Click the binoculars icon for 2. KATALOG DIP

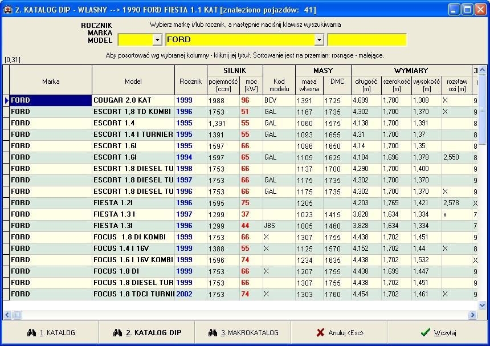117,332
